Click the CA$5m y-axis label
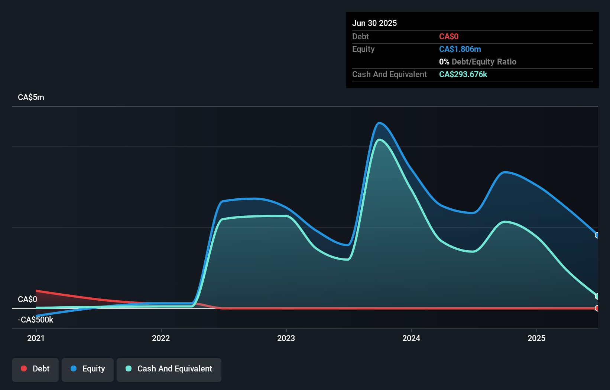610x390 pixels. (x=31, y=97)
